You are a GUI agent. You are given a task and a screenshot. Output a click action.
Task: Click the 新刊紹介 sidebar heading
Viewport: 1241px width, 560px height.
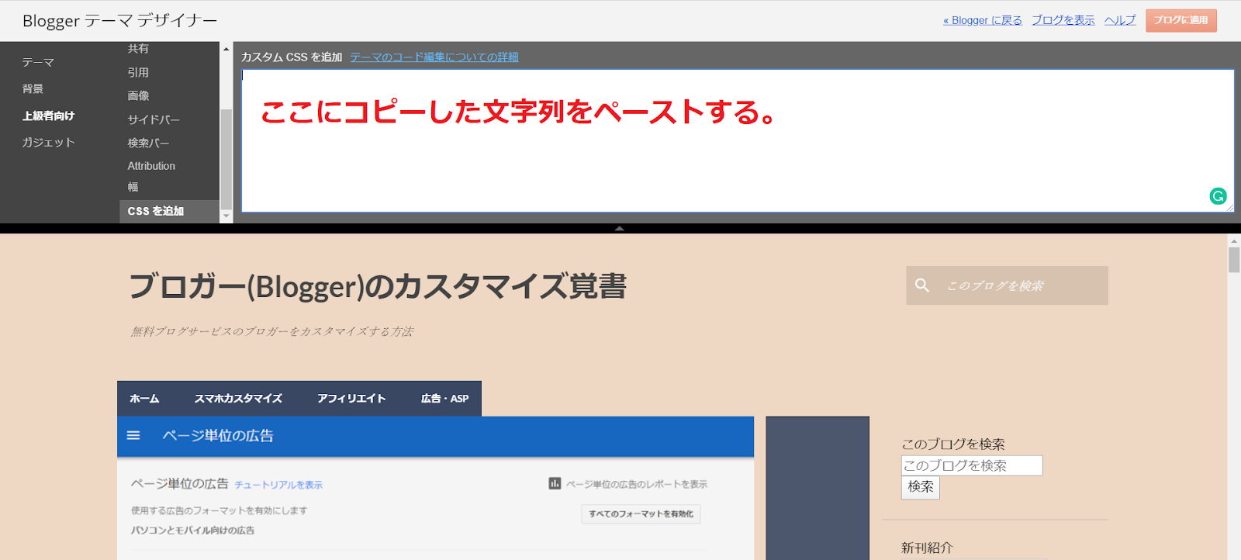click(x=927, y=548)
